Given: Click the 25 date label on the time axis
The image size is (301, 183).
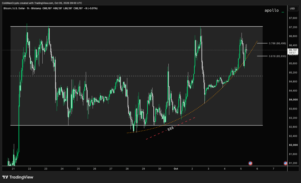Looking at the screenshot, I should (78, 169).
